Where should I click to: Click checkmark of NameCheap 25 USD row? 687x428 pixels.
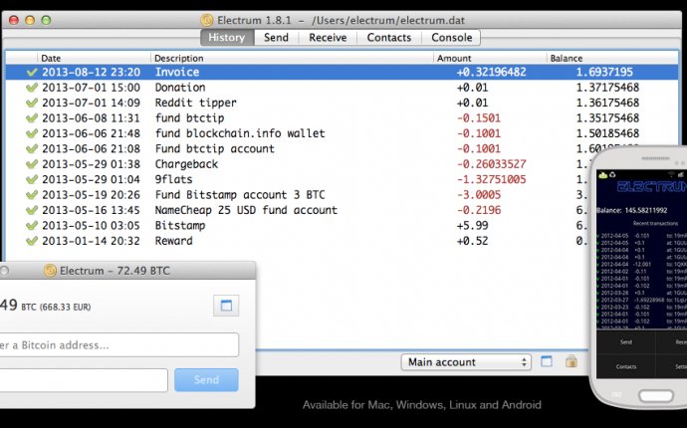(32, 210)
